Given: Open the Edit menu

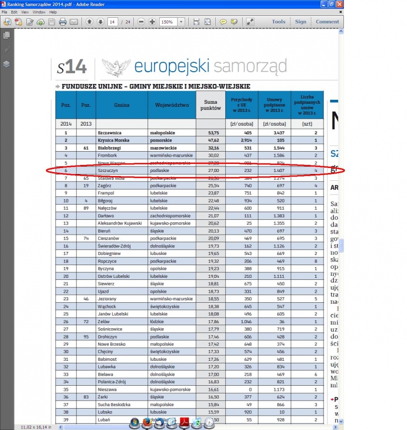Looking at the screenshot, I should [14, 12].
